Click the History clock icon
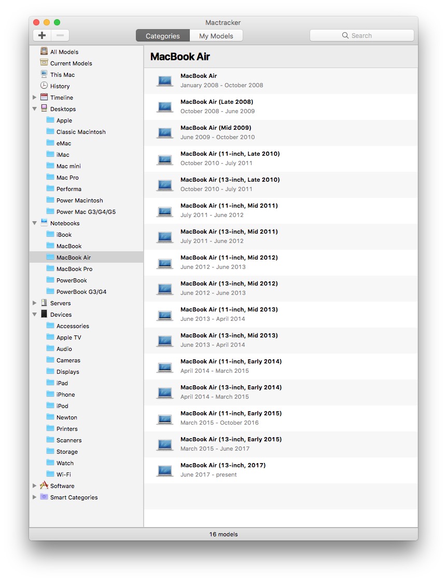 click(x=44, y=85)
